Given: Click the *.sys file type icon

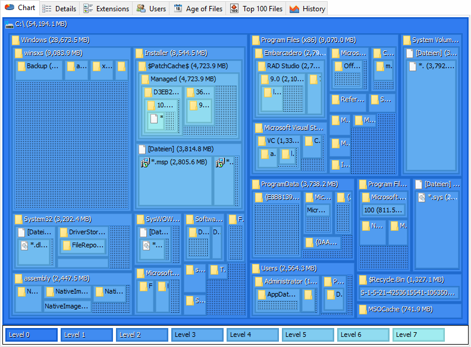Looking at the screenshot, I should point(422,198).
